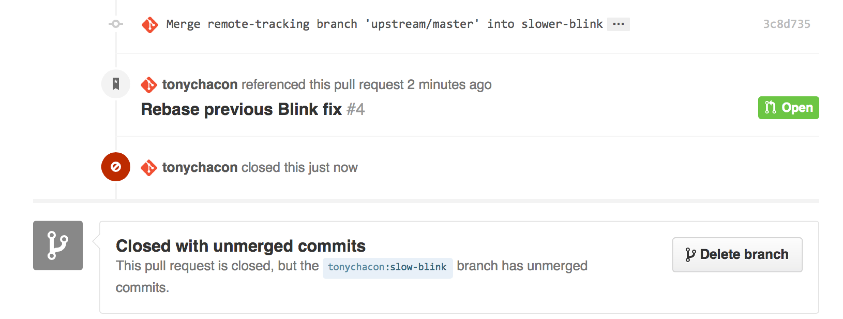This screenshot has width=843, height=319.
Task: Click the green Open status badge
Action: (x=788, y=108)
